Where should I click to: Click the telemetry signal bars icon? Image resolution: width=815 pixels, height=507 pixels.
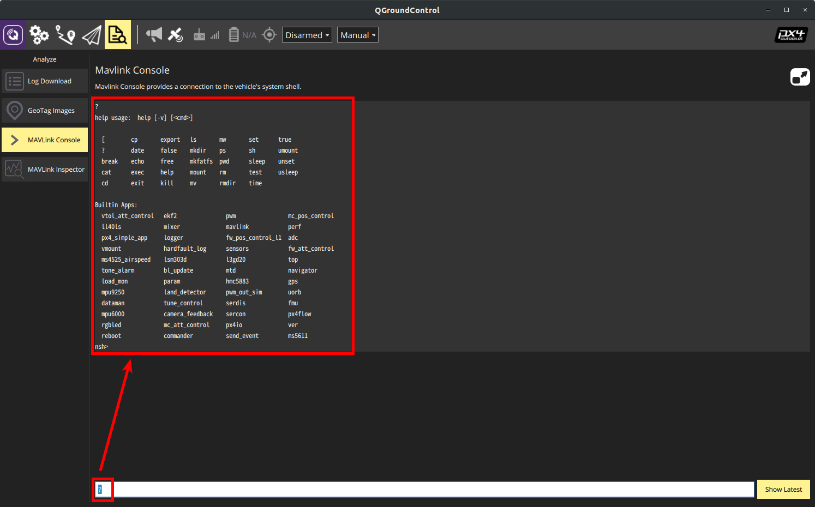[215, 35]
